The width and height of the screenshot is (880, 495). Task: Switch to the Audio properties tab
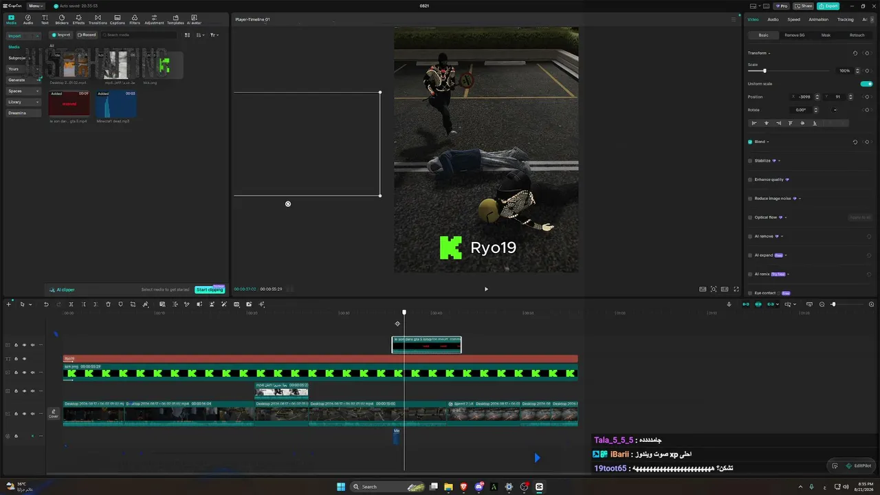click(773, 19)
